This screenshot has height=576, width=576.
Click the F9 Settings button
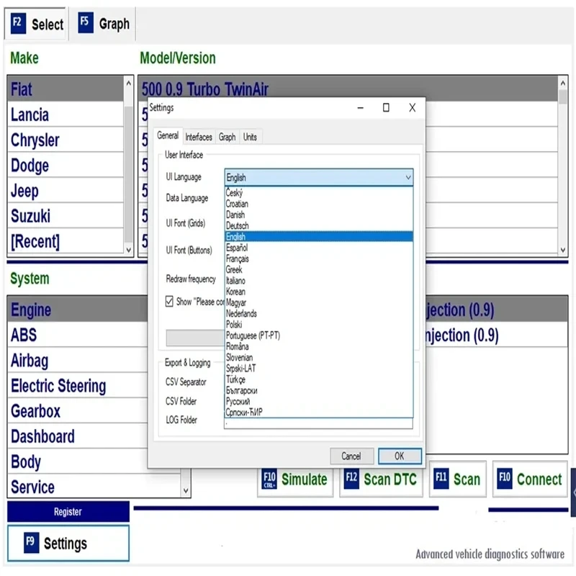pos(68,543)
